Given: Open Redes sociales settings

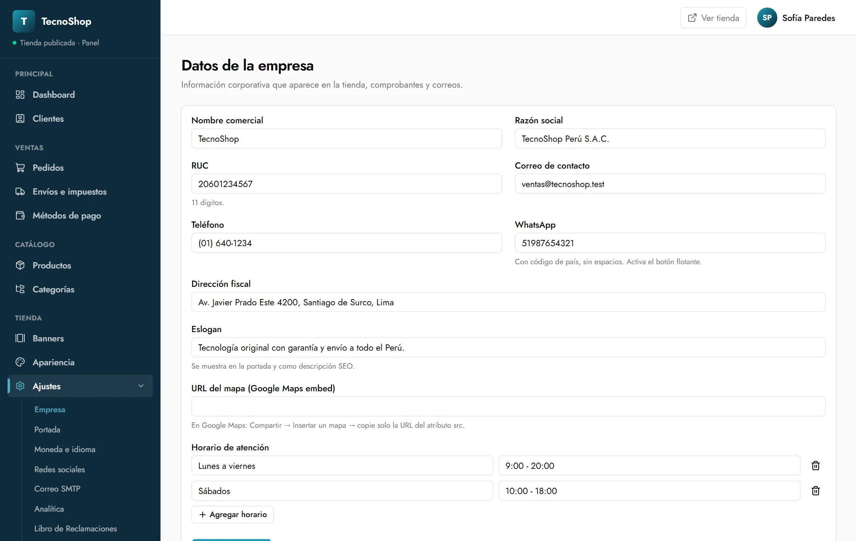Looking at the screenshot, I should tap(60, 470).
